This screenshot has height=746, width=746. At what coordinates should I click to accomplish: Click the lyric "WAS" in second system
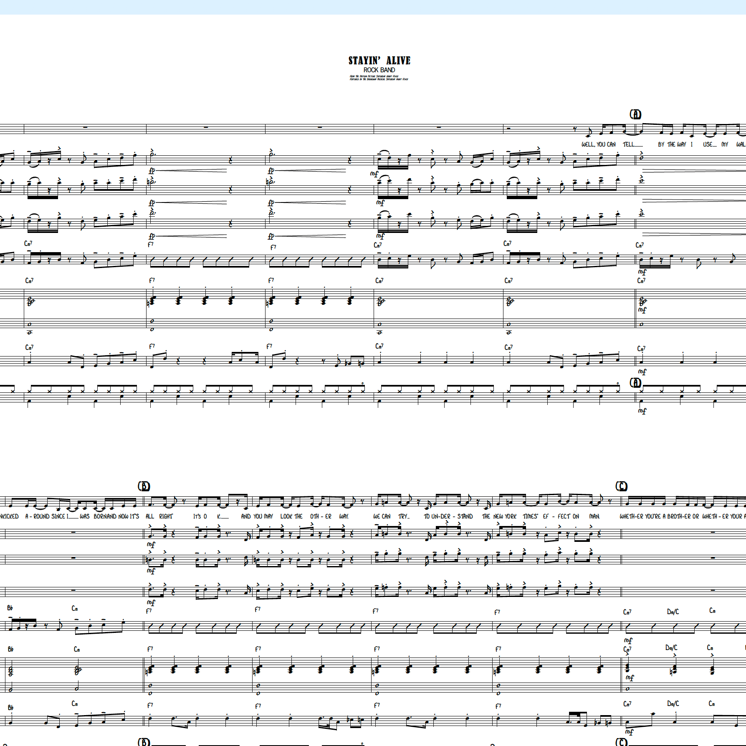click(84, 516)
